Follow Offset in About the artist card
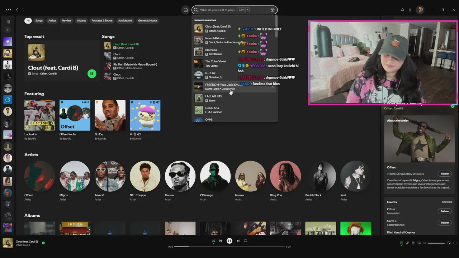This screenshot has width=459, height=258. tap(445, 174)
